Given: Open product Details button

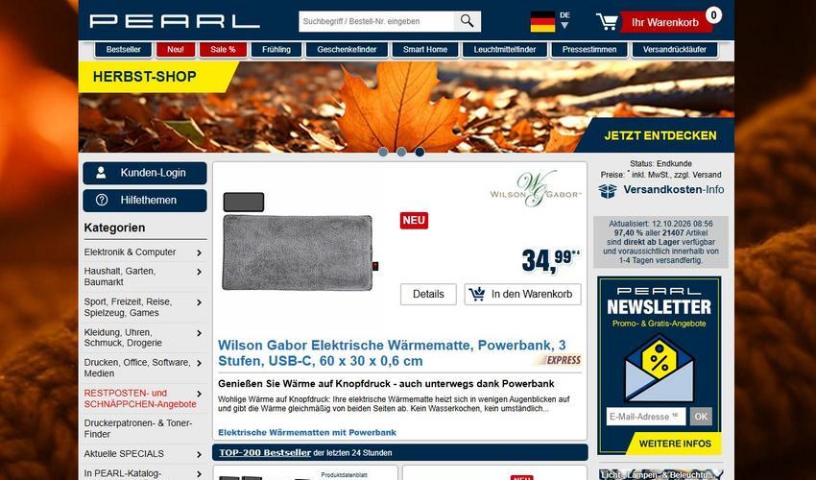Looking at the screenshot, I should point(428,294).
